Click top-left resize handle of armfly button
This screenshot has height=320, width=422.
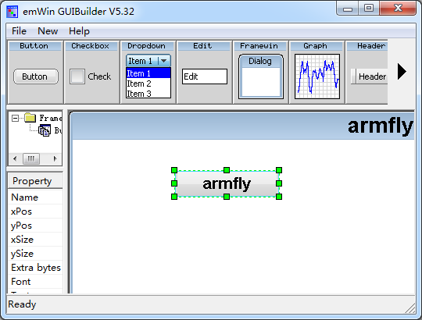click(x=174, y=170)
